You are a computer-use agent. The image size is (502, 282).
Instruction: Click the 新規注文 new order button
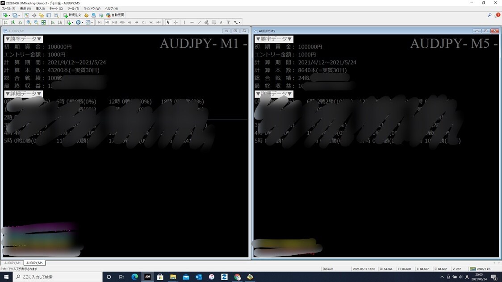[72, 15]
